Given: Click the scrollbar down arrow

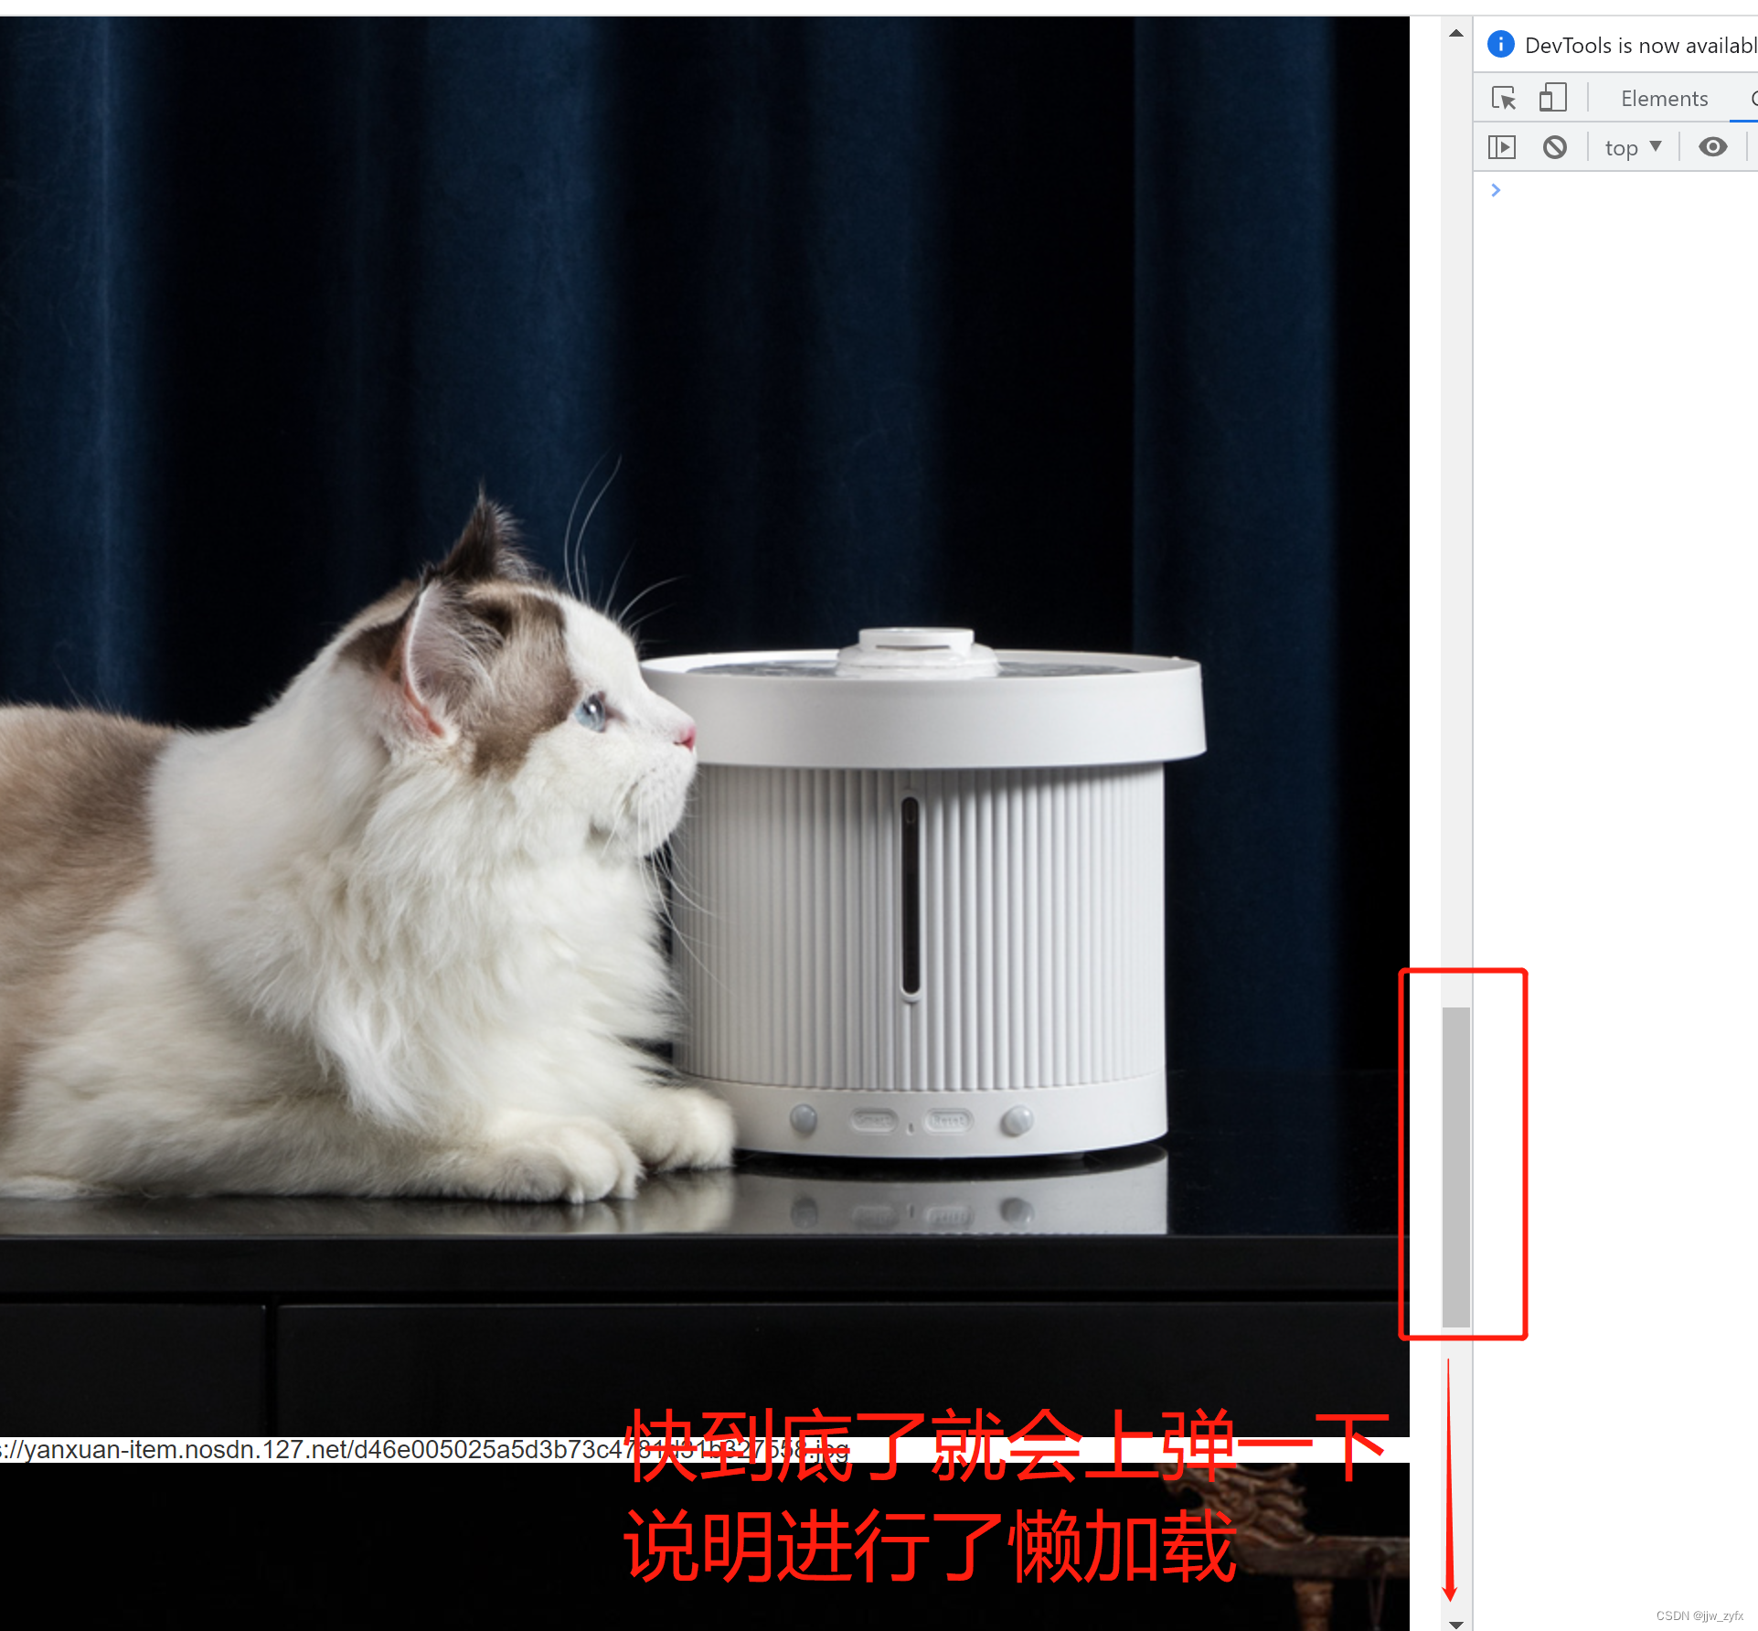Looking at the screenshot, I should (x=1456, y=1623).
